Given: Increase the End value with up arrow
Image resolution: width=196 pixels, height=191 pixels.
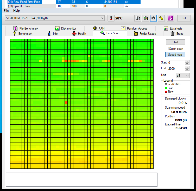Looking at the screenshot, I should click(x=187, y=67).
